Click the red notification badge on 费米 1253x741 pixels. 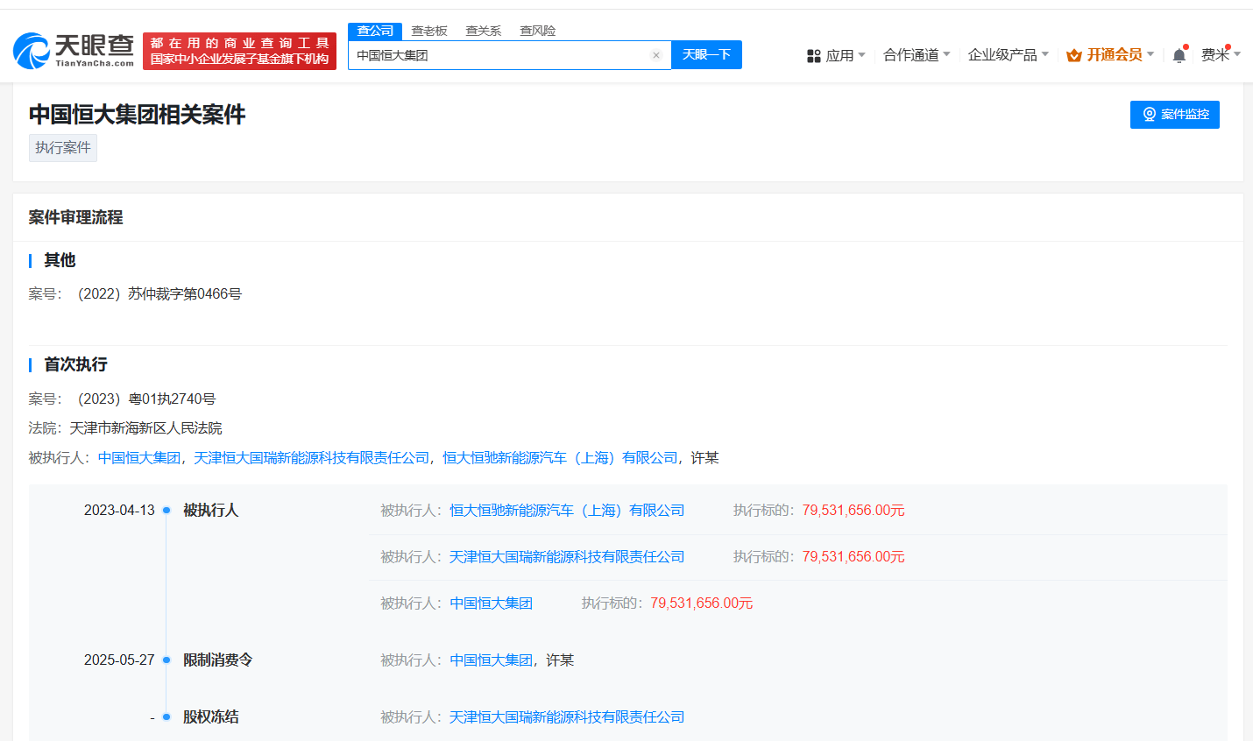[1228, 46]
